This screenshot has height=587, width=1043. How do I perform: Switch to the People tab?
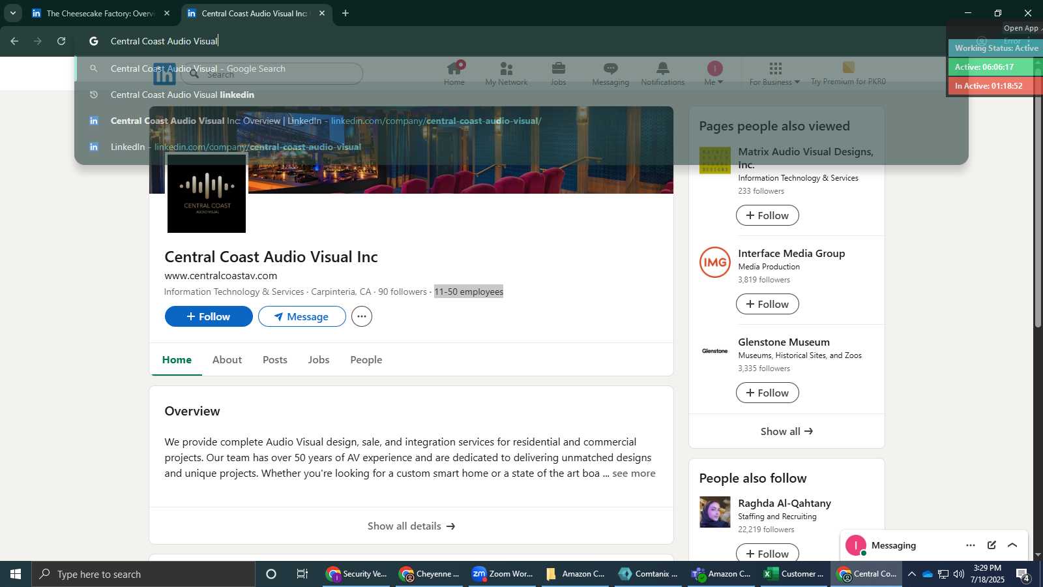click(x=366, y=359)
